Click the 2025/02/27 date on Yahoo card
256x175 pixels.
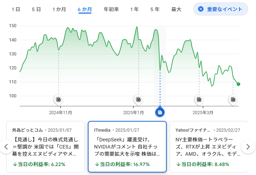coord(228,130)
